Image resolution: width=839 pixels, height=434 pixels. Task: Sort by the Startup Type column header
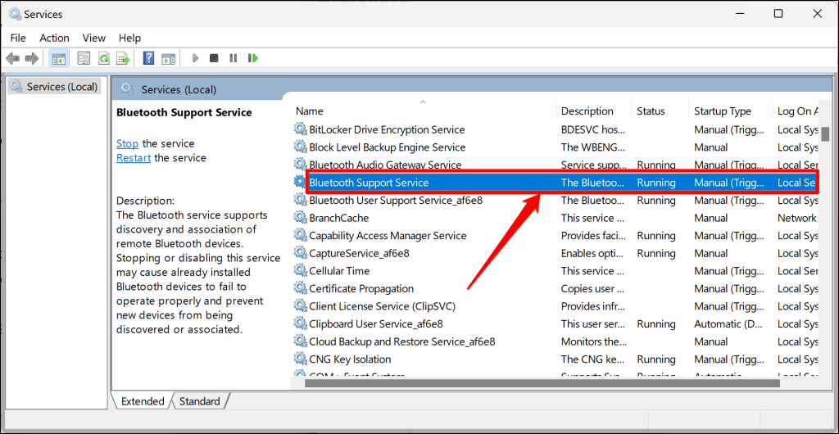point(730,111)
